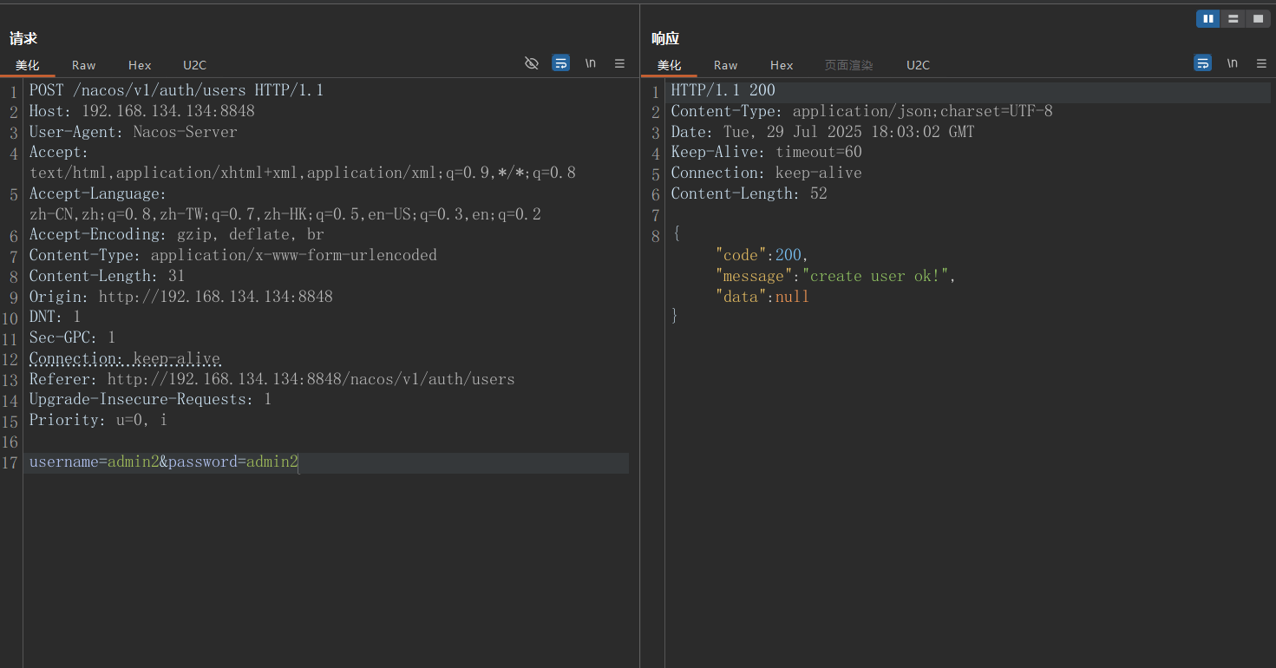
Task: Select single-pane tabbed layout icon
Action: [1258, 19]
